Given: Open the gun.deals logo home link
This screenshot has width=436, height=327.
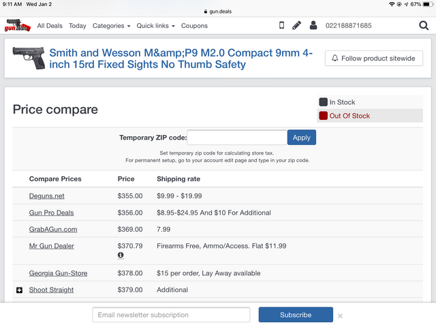Looking at the screenshot, I should coord(18,25).
